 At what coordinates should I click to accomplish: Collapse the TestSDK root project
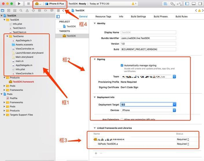(1, 16)
